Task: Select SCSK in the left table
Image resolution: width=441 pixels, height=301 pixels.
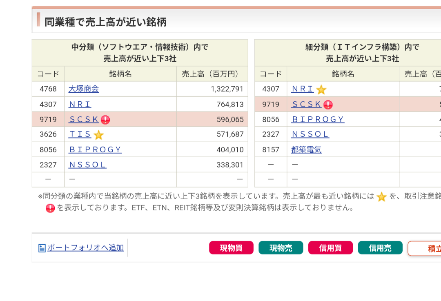Action: (83, 119)
